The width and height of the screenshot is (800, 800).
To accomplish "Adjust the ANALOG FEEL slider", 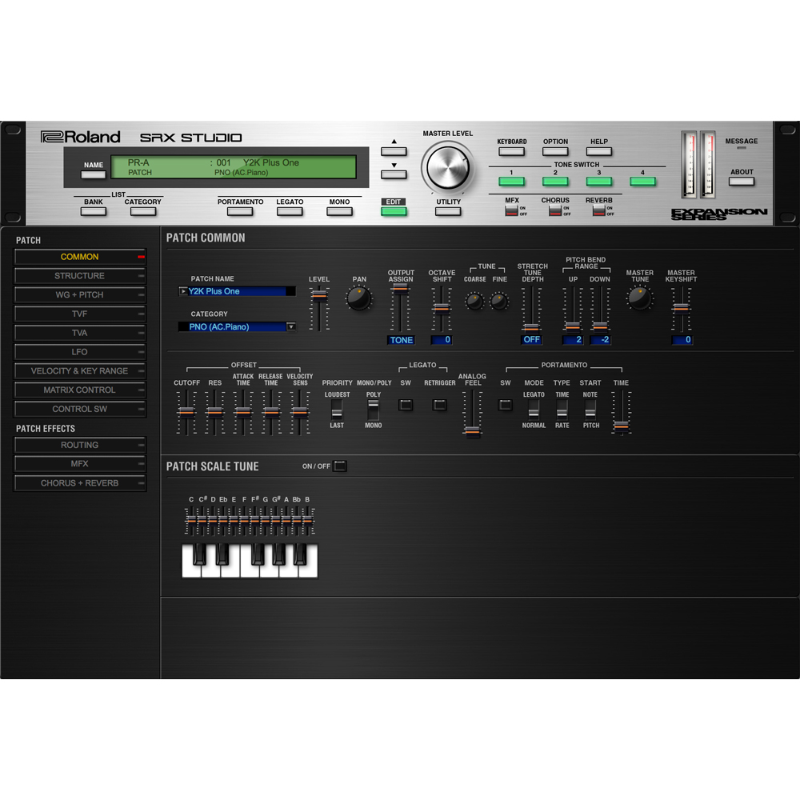I will coord(473,433).
